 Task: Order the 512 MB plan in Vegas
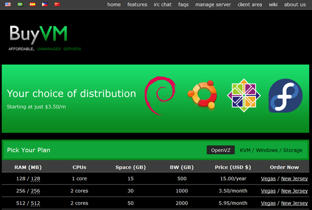pos(268,203)
